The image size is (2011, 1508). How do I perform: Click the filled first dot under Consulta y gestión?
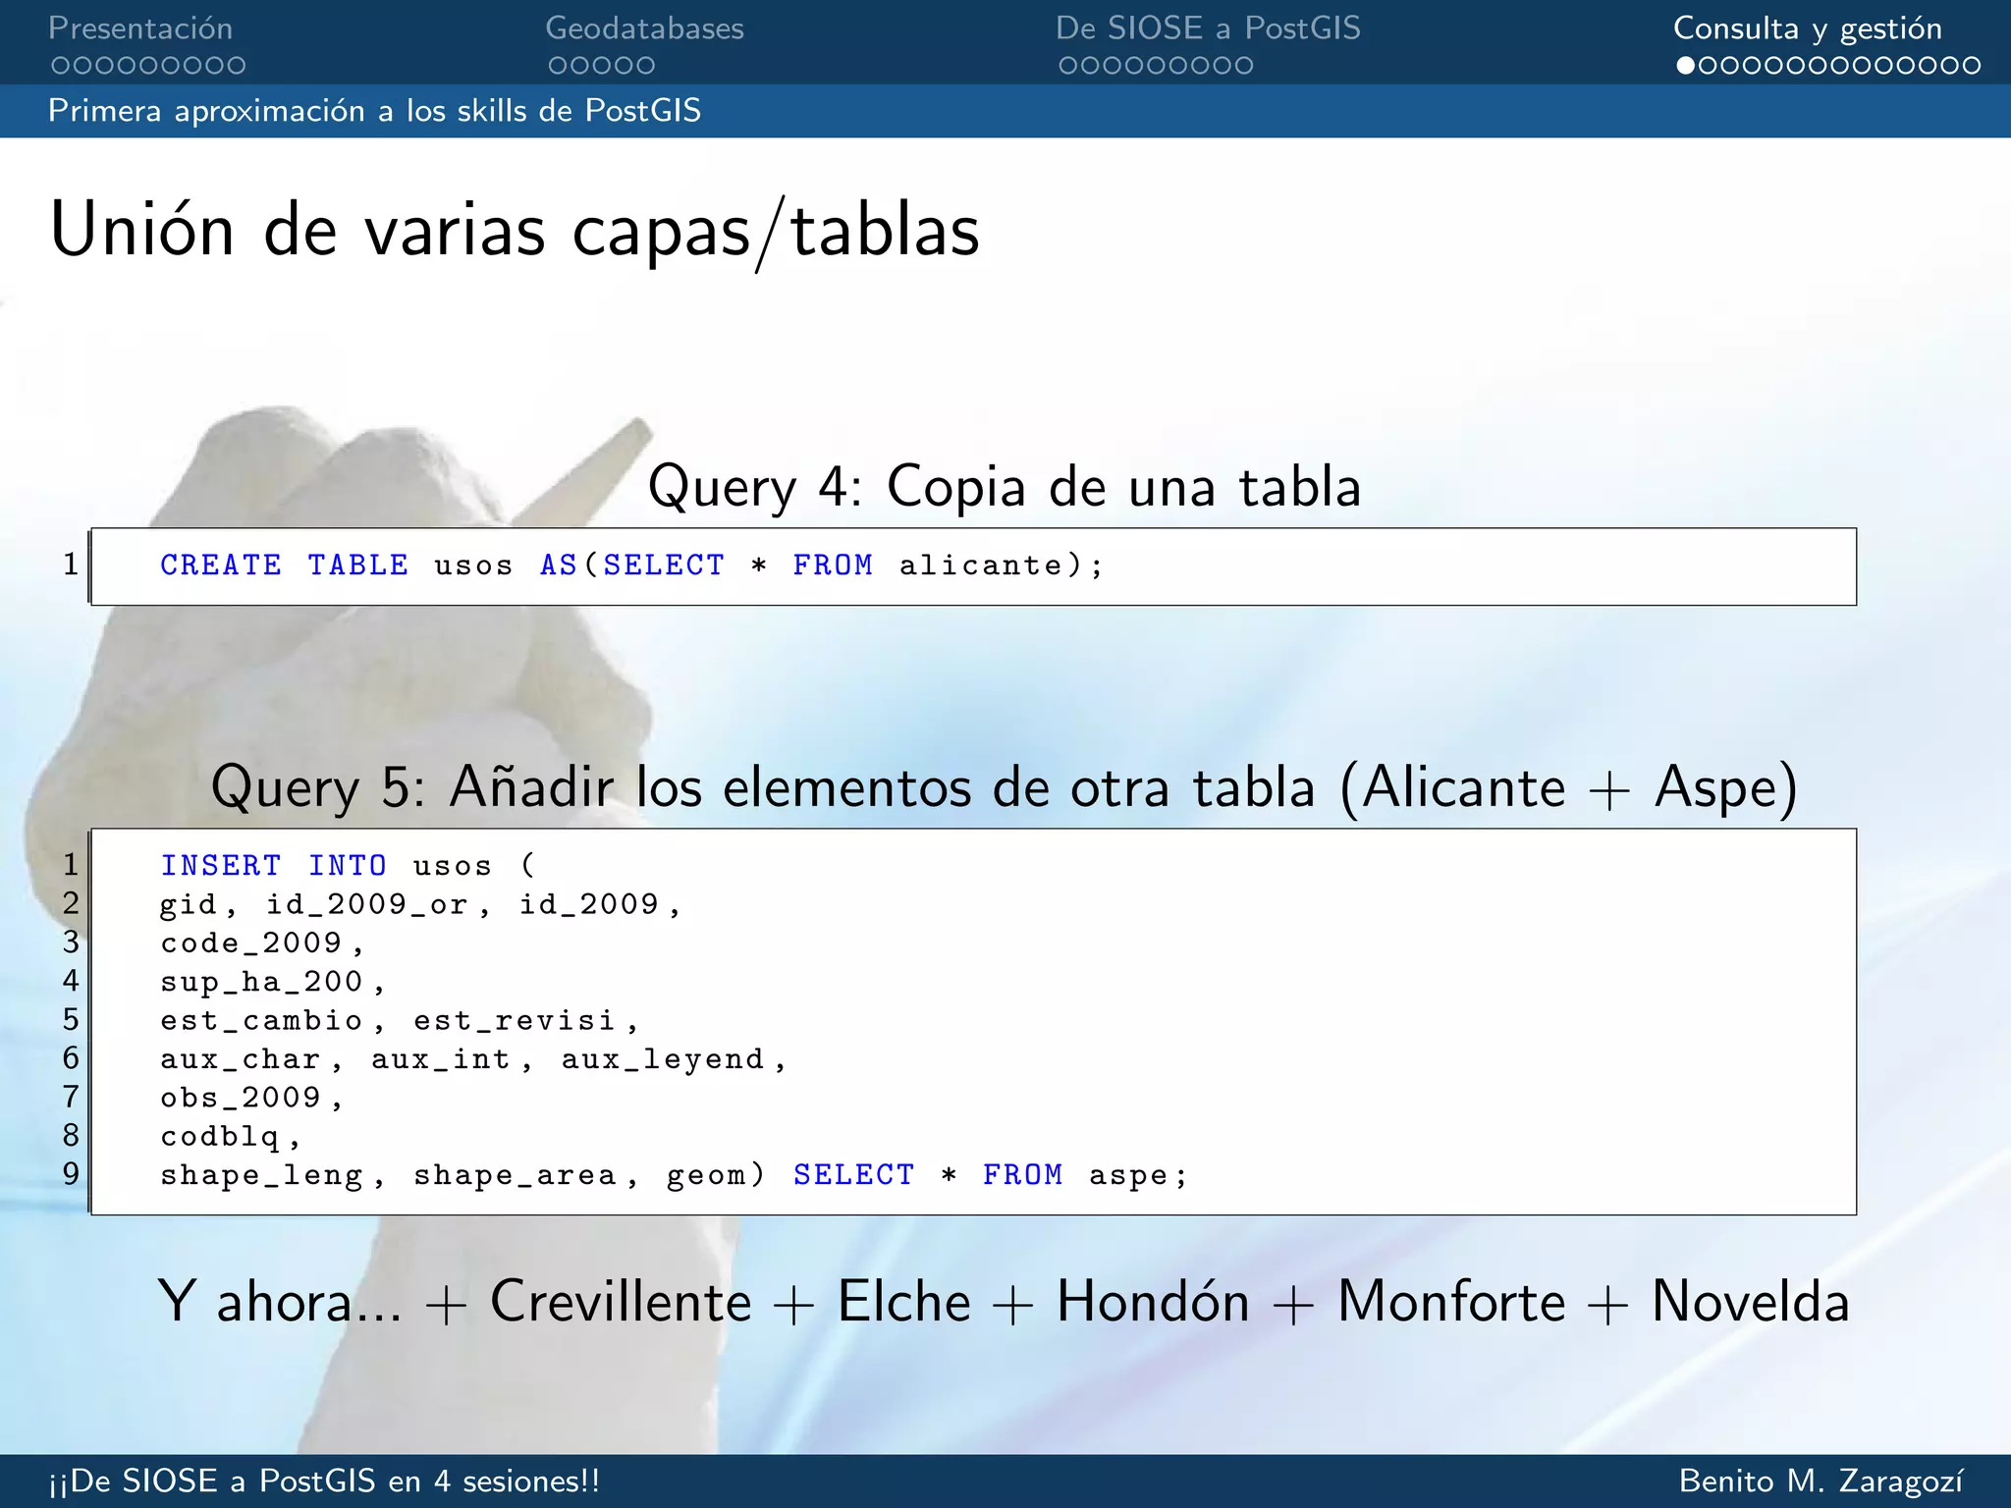click(1686, 66)
